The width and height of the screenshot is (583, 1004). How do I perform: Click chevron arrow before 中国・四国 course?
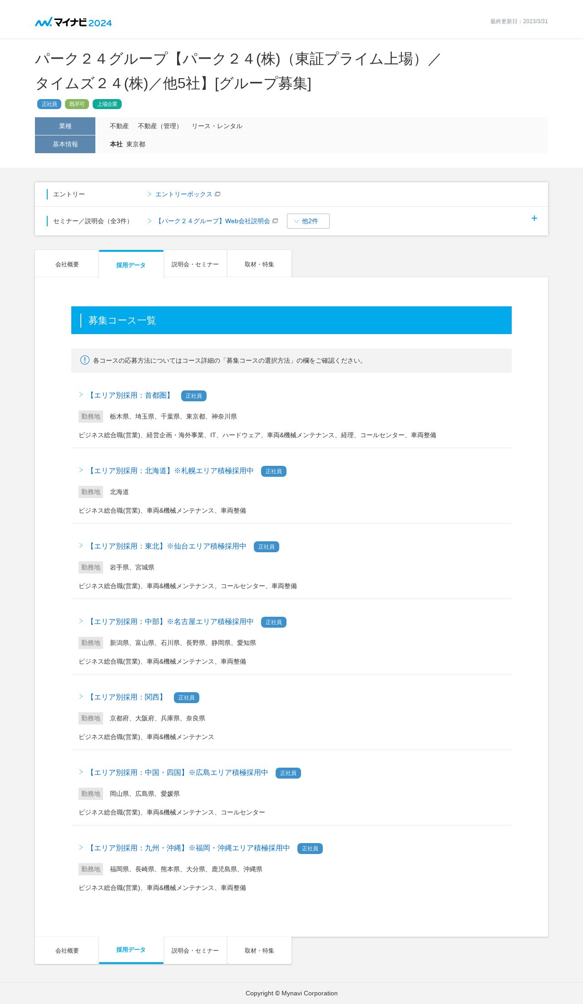[81, 772]
